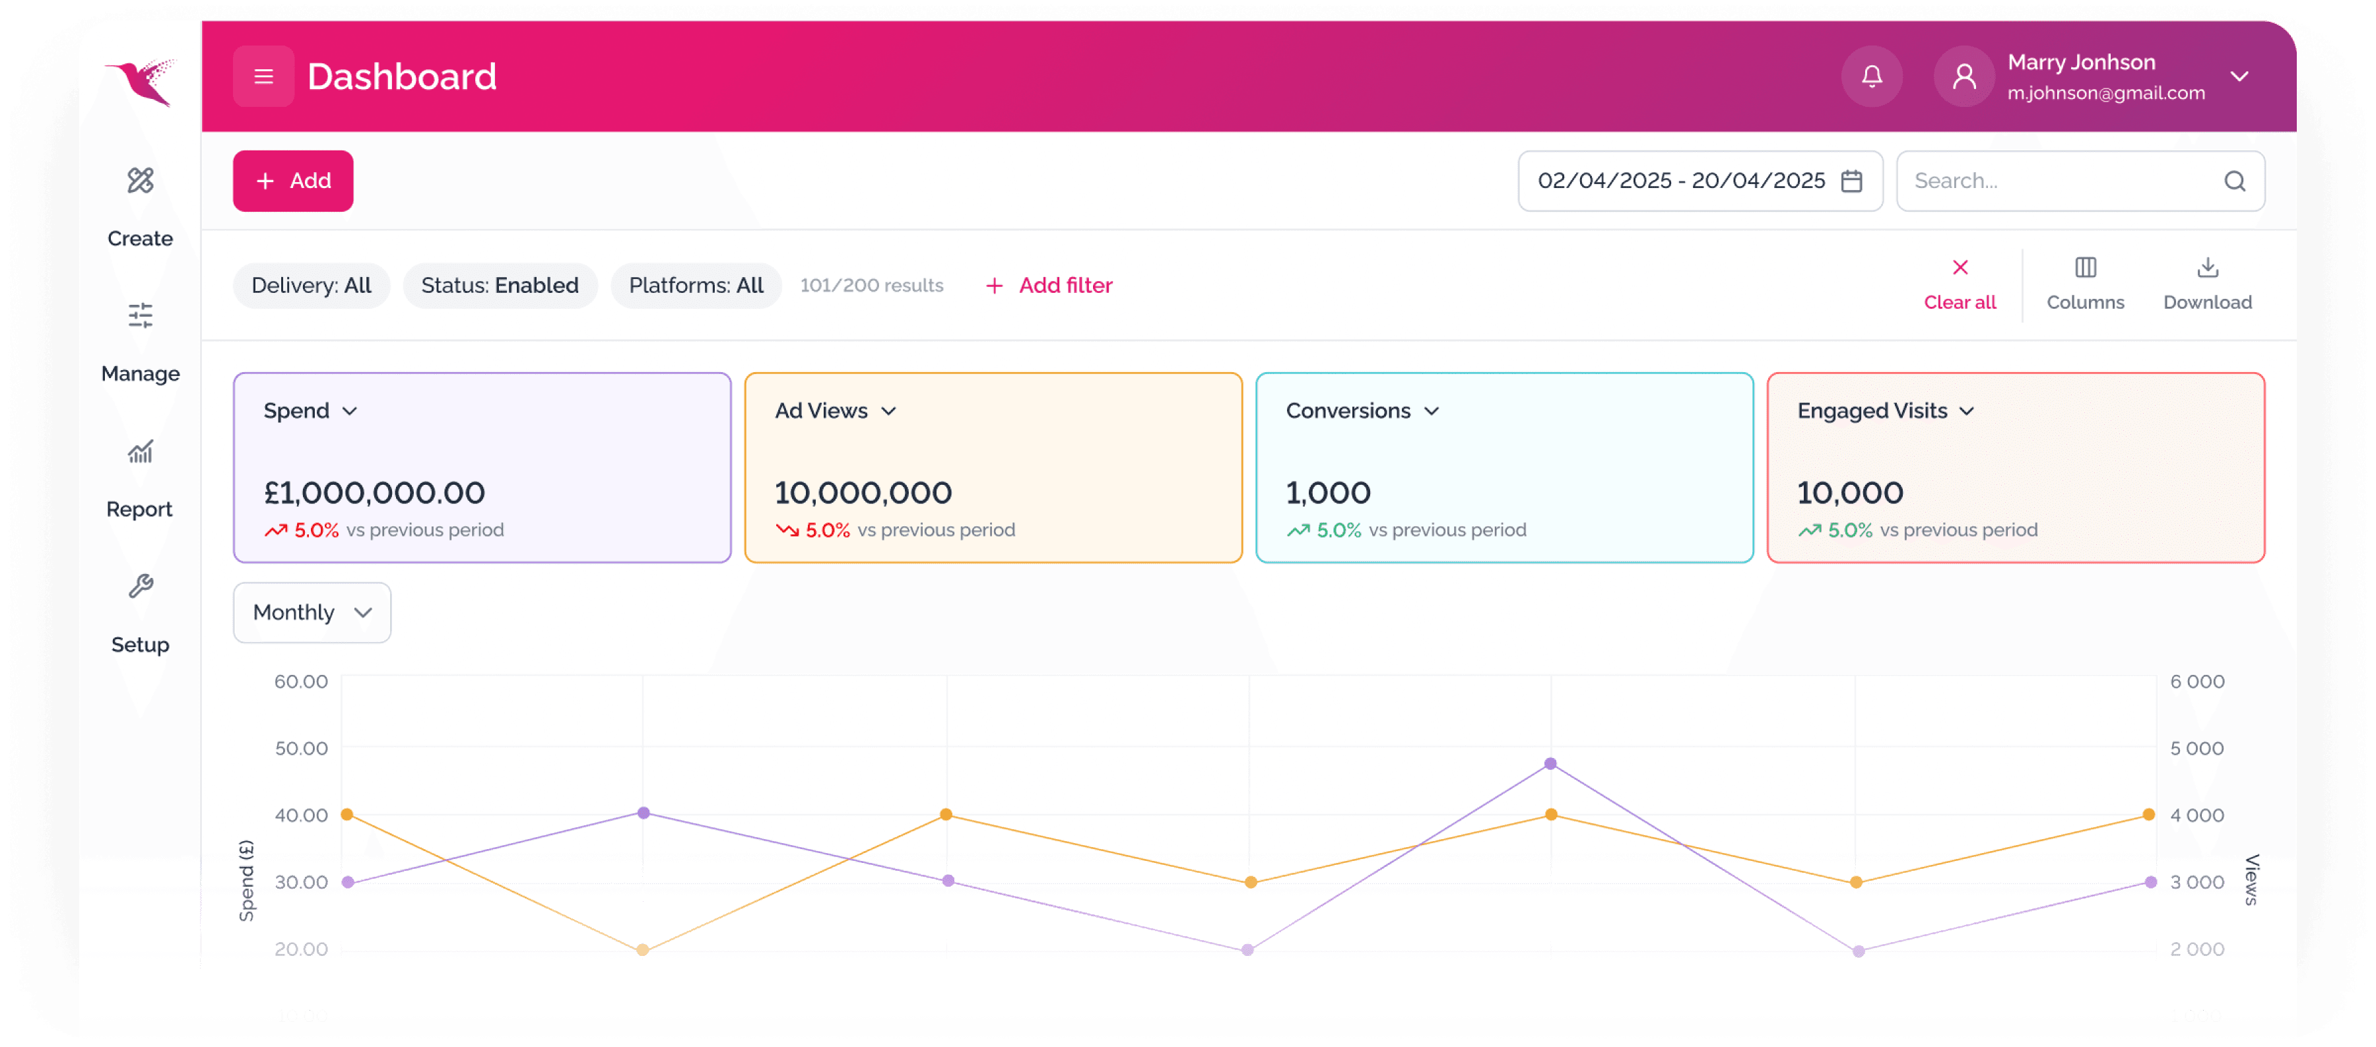Click the user avatar icon
The width and height of the screenshot is (2376, 1047).
[x=1963, y=77]
